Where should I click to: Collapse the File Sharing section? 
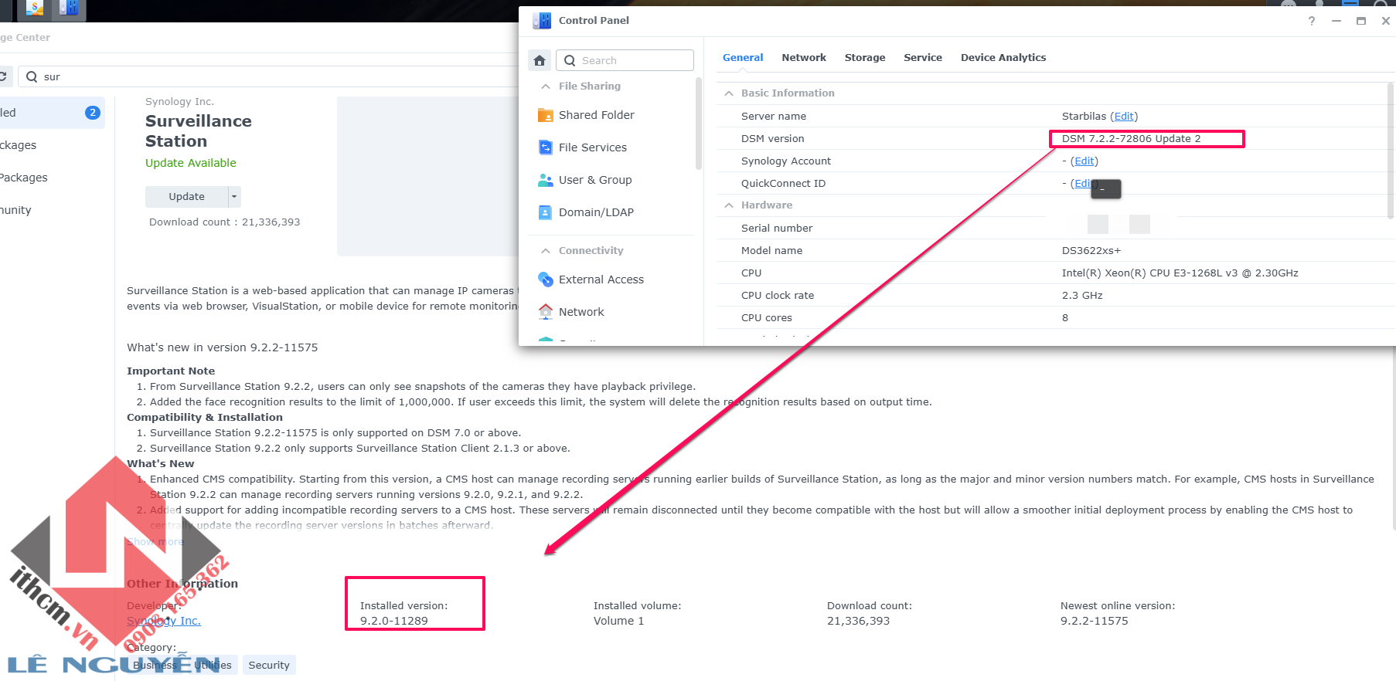545,86
